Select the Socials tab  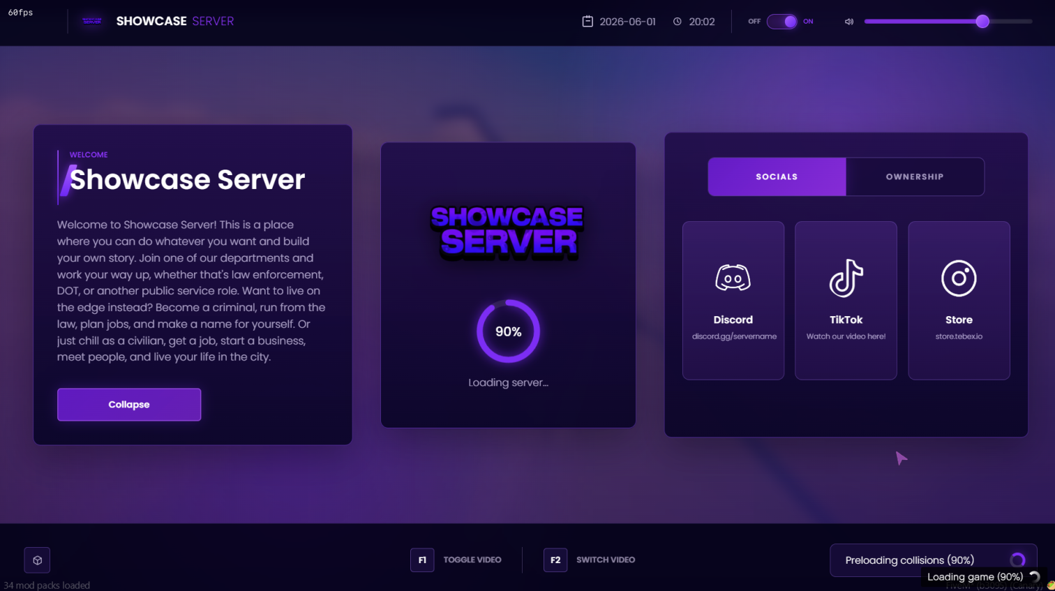click(x=777, y=177)
